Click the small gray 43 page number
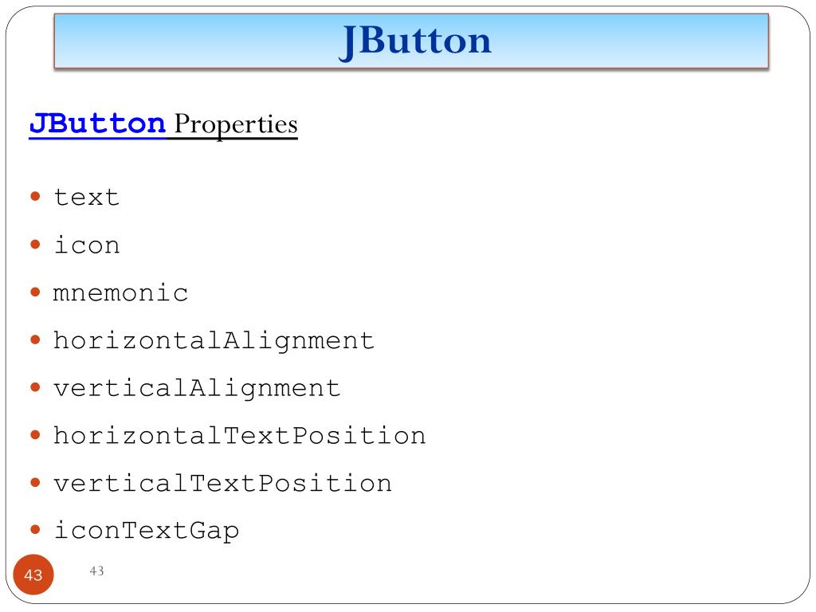This screenshot has height=612, width=816. pos(96,571)
